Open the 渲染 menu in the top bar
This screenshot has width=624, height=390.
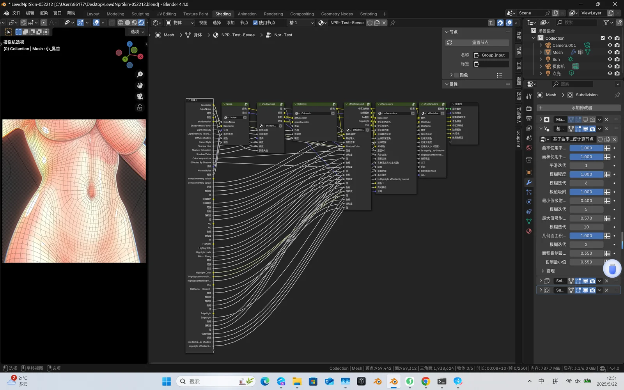click(43, 12)
